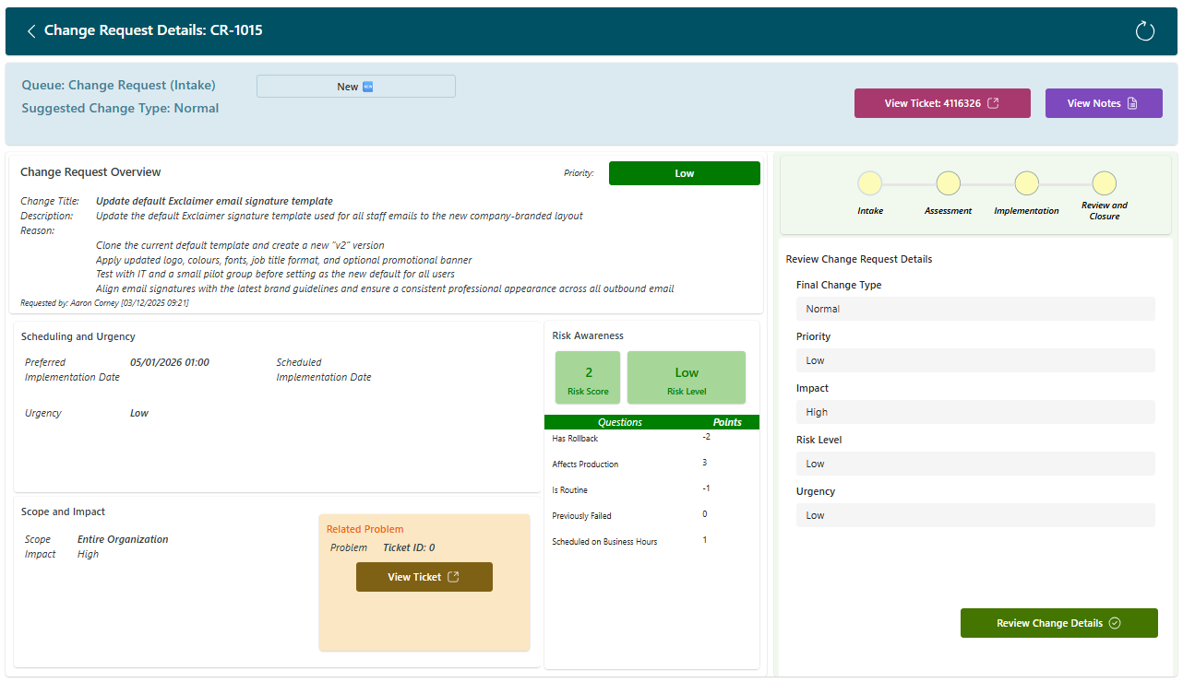1183x682 pixels.
Task: Click the 'Test with IT and a small pilot group' line
Action: click(x=275, y=274)
